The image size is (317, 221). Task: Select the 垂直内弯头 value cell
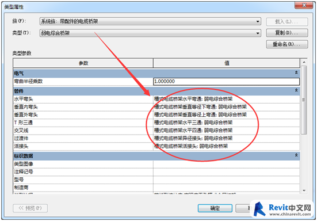click(227, 107)
